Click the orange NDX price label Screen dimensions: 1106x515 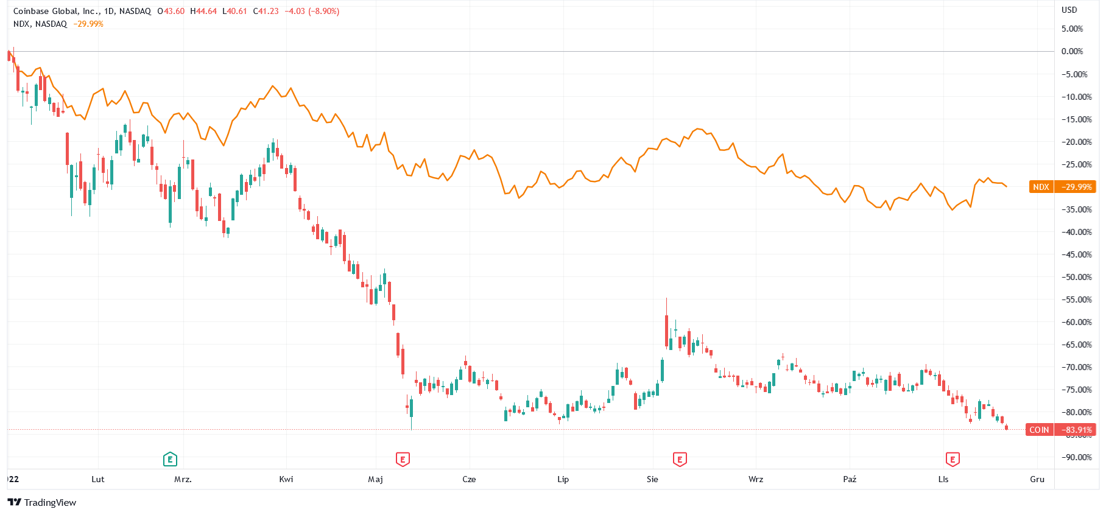tap(1041, 187)
